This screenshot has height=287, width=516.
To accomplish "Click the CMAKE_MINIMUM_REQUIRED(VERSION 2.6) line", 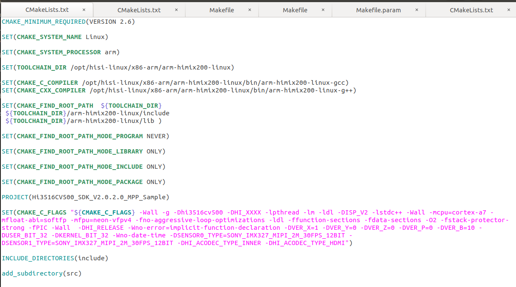I will pos(68,22).
